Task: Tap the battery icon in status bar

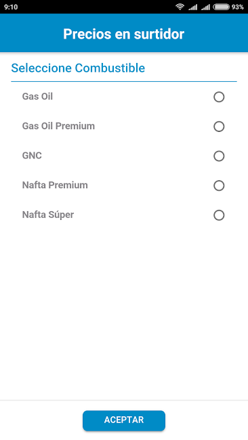Action: tap(222, 7)
